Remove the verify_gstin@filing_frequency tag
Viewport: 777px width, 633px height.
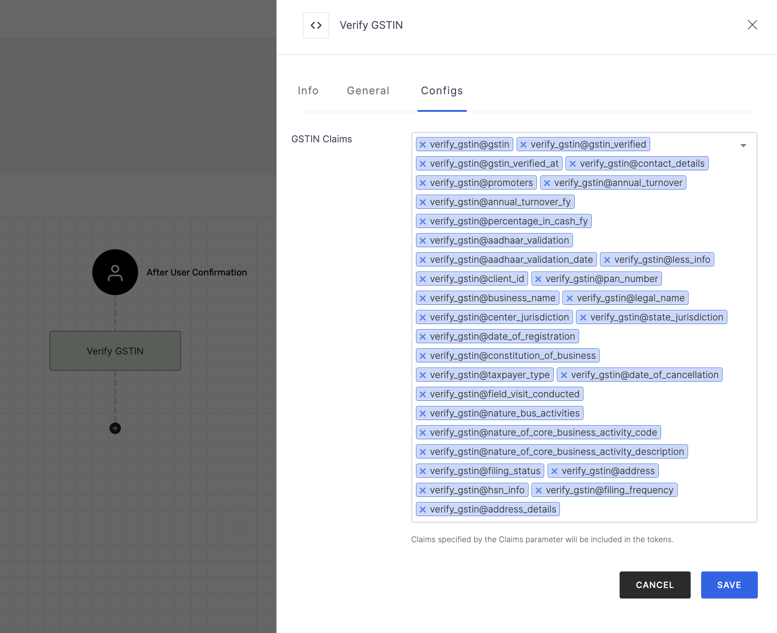pyautogui.click(x=538, y=490)
